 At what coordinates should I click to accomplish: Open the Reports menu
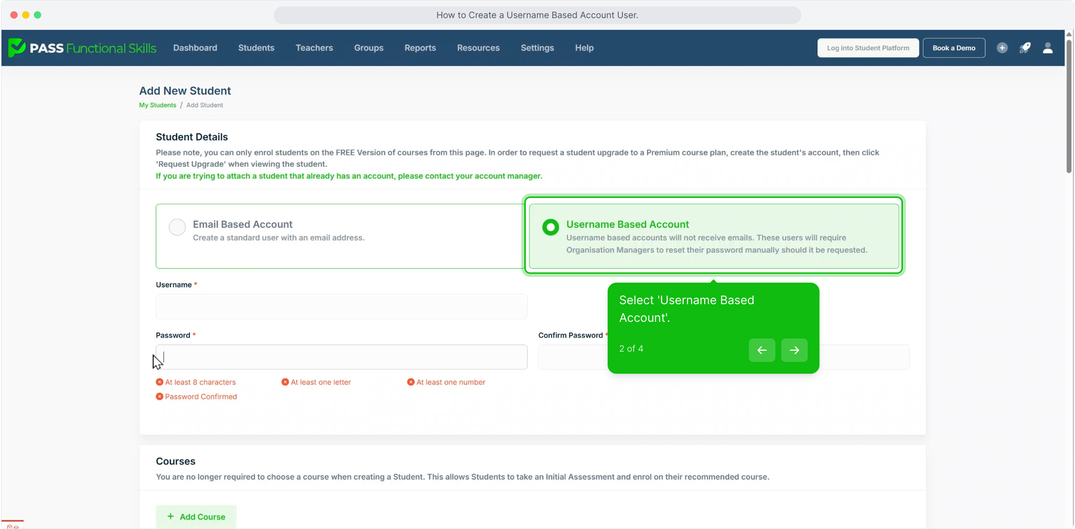click(420, 48)
